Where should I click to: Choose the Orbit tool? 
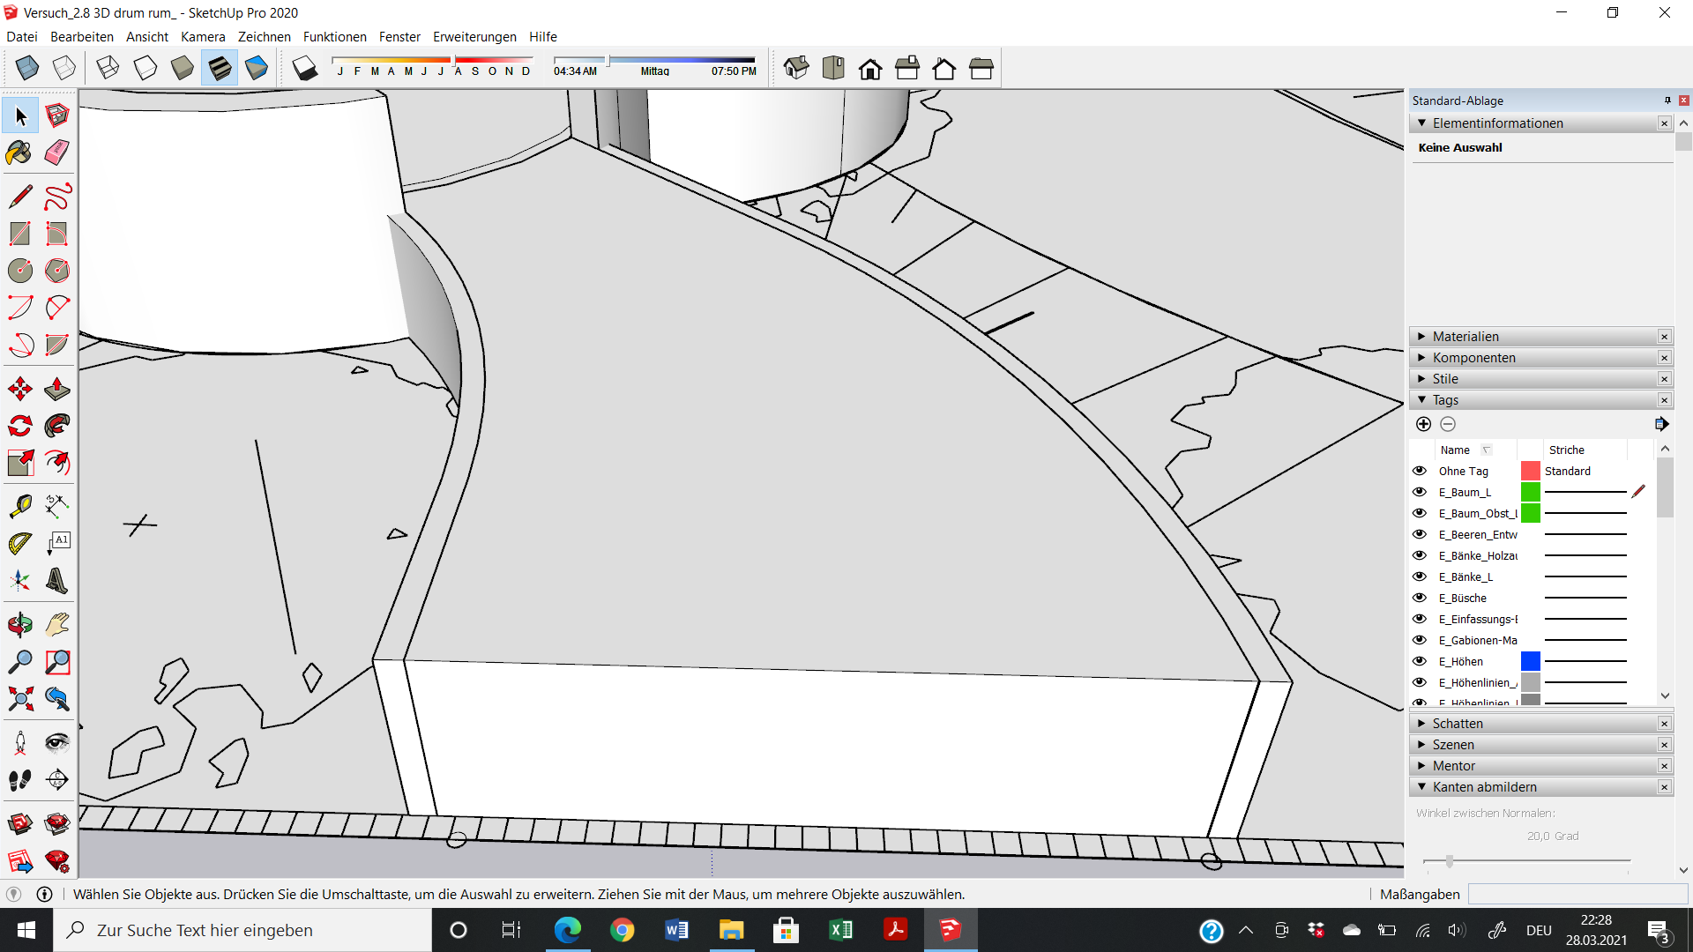pos(19,625)
